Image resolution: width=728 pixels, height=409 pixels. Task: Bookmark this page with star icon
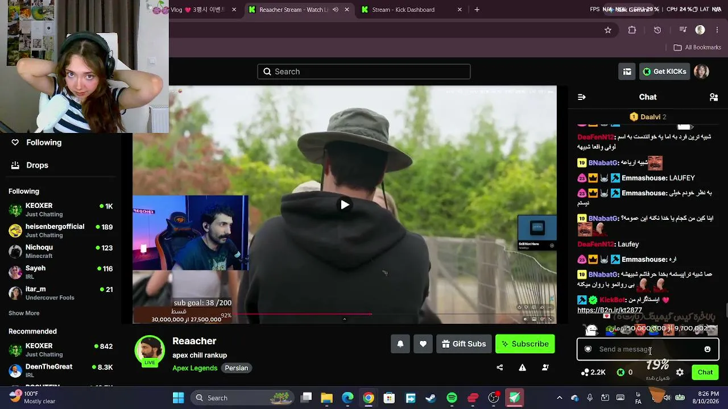(x=608, y=30)
